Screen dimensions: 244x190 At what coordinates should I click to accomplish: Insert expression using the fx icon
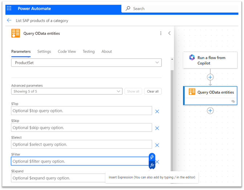coord(152,165)
